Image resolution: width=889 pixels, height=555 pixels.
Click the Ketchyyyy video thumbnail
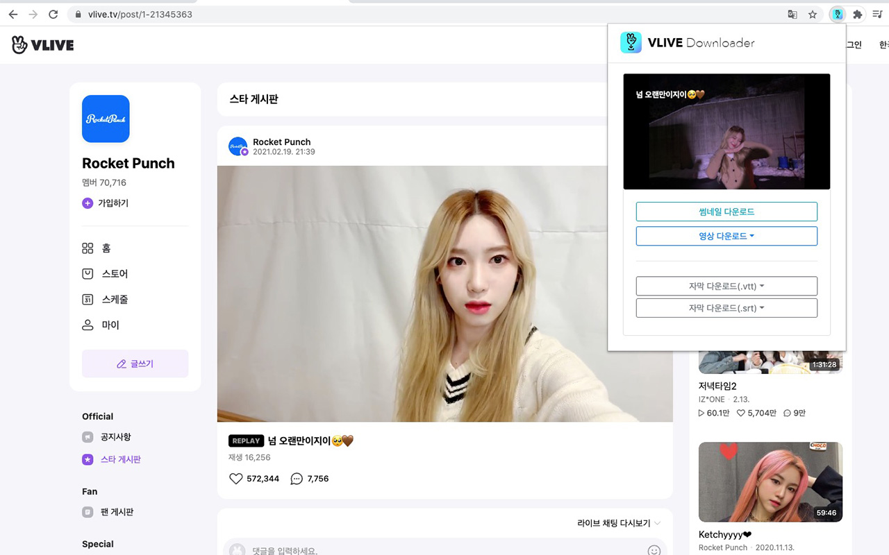pyautogui.click(x=770, y=482)
